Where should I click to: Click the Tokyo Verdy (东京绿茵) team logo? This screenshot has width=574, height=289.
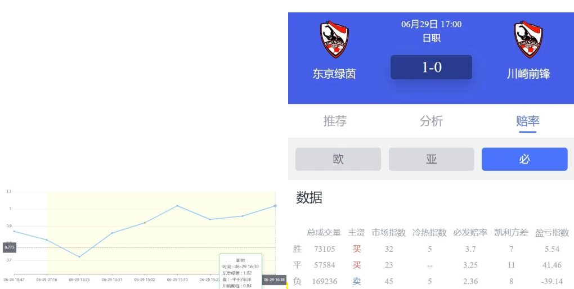[x=334, y=40]
